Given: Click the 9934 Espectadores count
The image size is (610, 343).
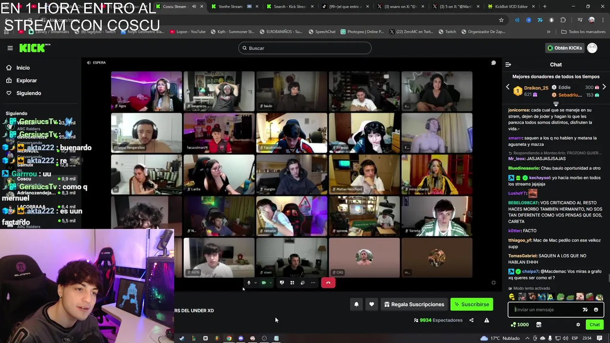Looking at the screenshot, I should pos(438,320).
